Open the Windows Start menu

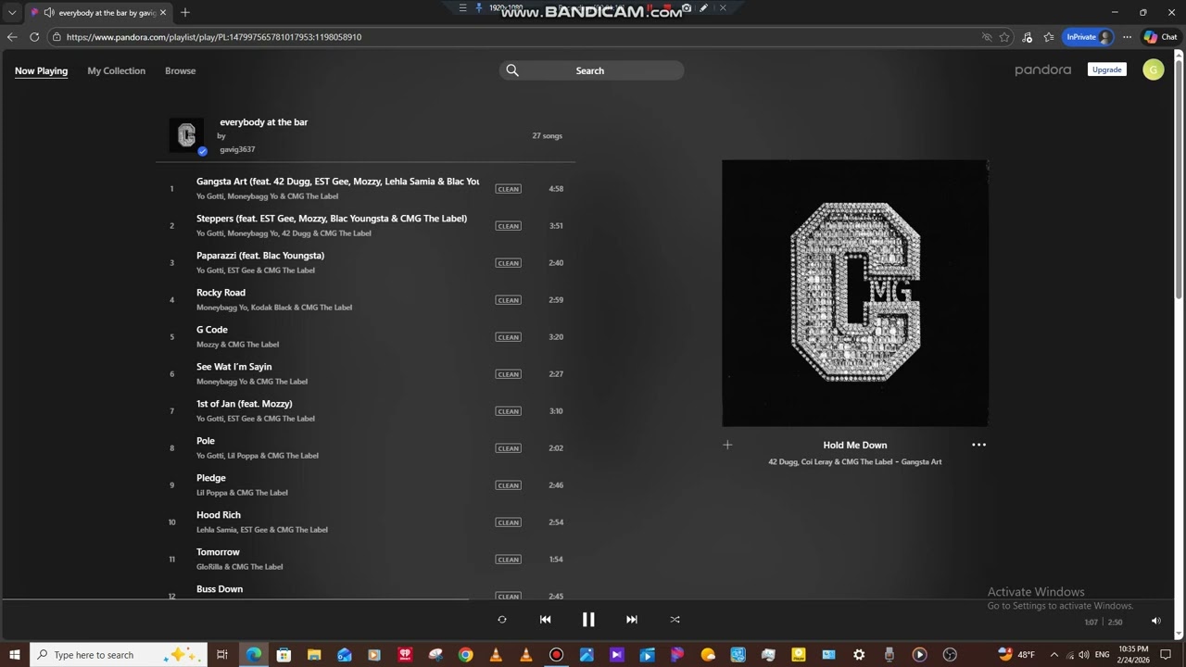tap(15, 655)
